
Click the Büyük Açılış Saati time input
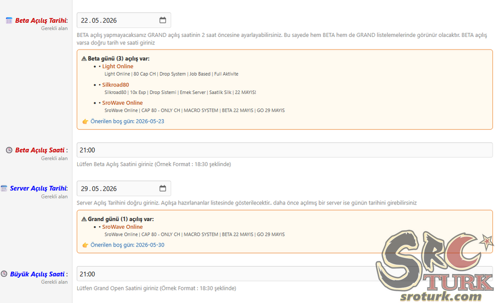(285, 274)
